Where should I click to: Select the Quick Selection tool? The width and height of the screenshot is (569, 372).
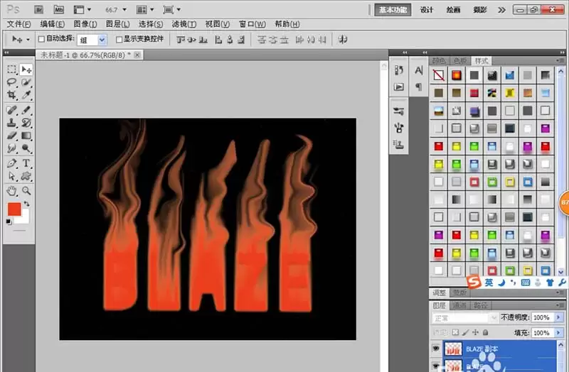(x=26, y=82)
